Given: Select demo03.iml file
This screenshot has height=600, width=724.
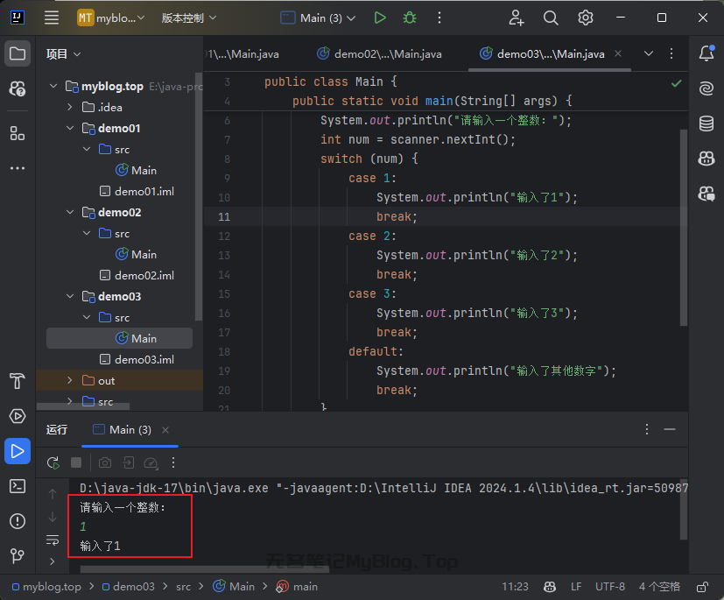Looking at the screenshot, I should 137,359.
